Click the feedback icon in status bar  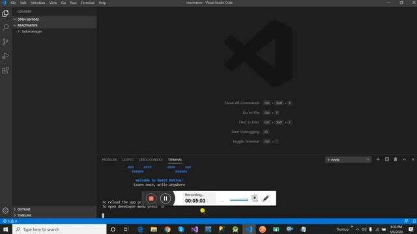tap(406, 221)
